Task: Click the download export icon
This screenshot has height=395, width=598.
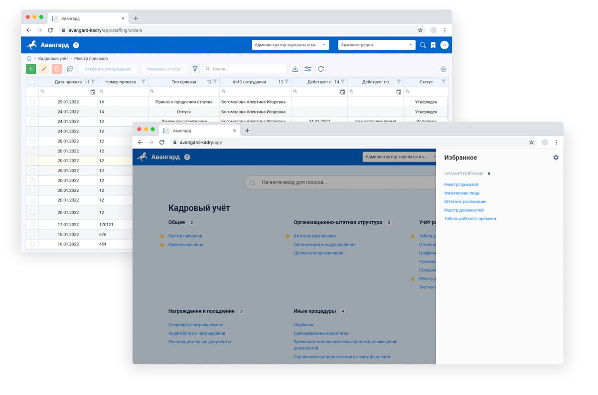Action: click(295, 69)
